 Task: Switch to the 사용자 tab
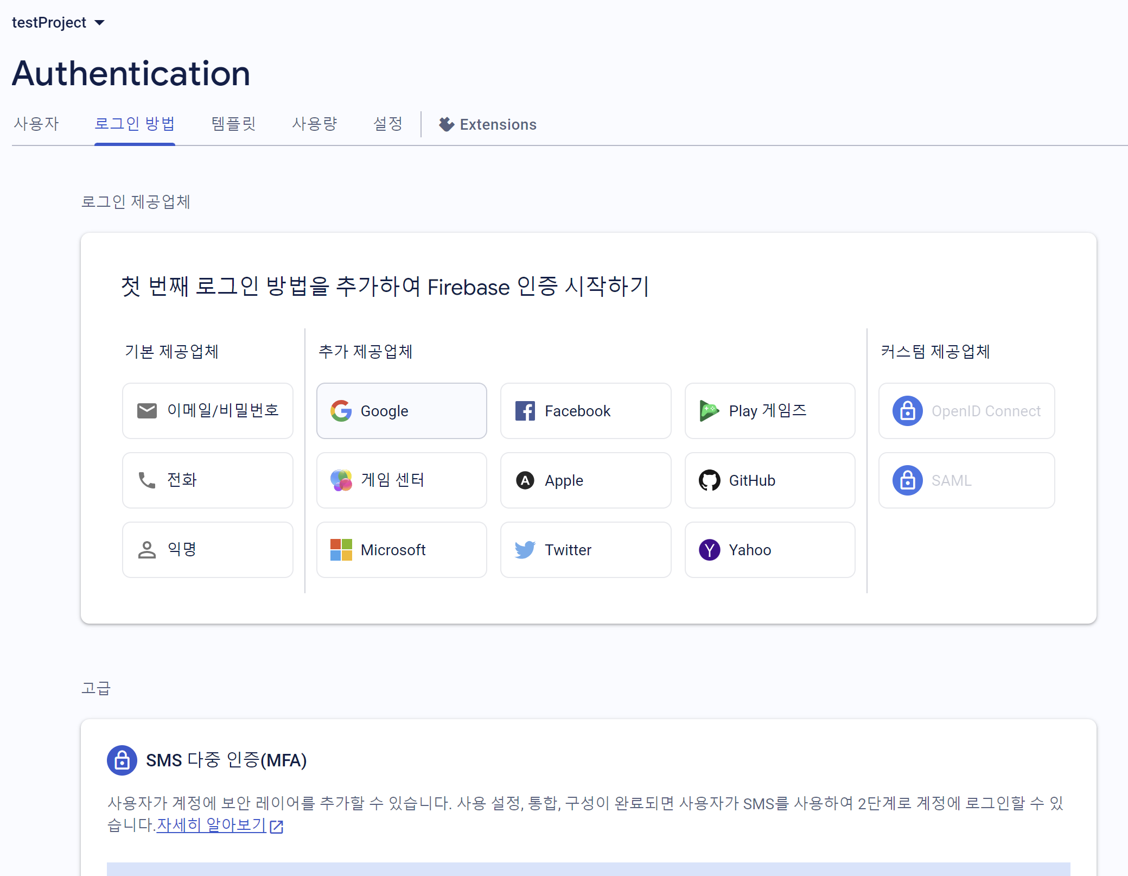click(x=36, y=124)
